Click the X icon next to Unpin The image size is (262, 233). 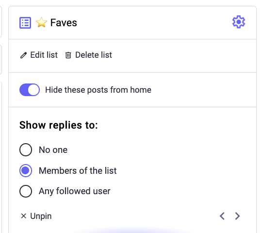[24, 216]
